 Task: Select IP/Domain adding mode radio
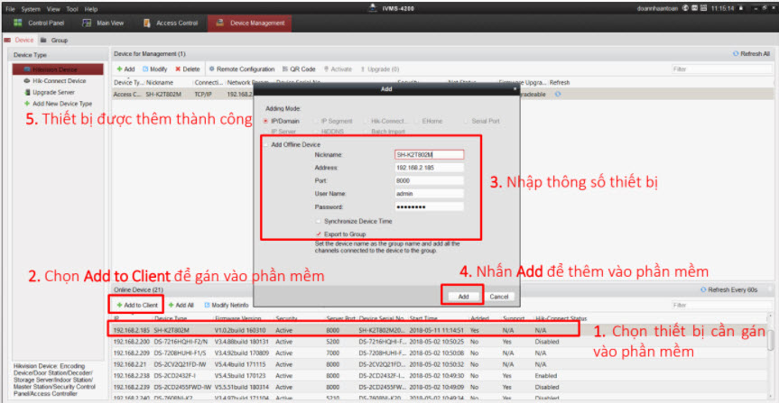click(265, 120)
